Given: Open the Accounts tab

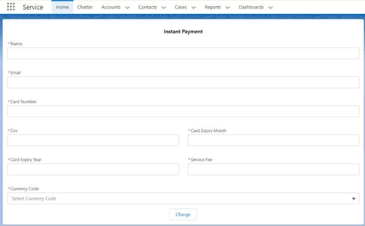Looking at the screenshot, I should (x=111, y=7).
